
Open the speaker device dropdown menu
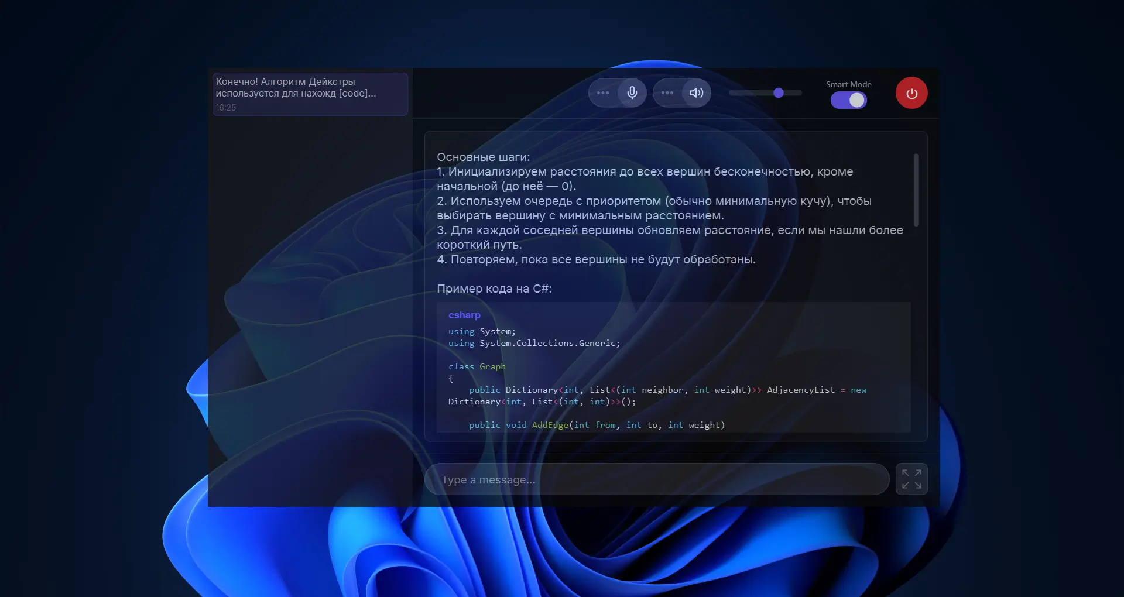(666, 92)
